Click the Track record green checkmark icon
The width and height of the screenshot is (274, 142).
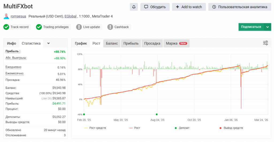[6, 27]
